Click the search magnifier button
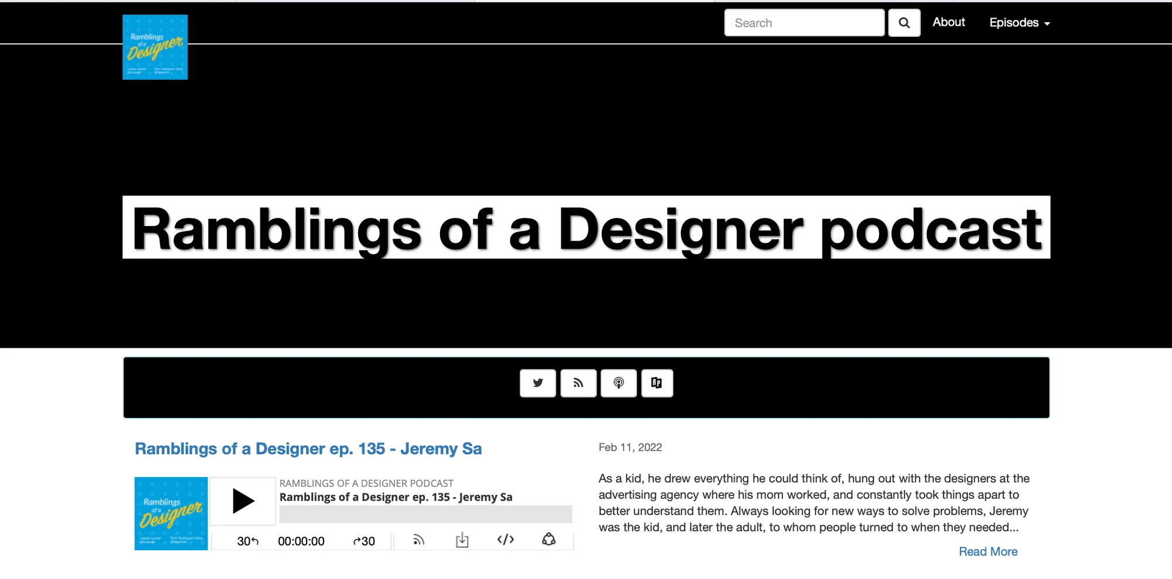This screenshot has height=579, width=1172. click(904, 22)
